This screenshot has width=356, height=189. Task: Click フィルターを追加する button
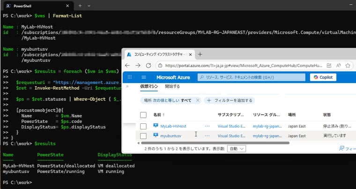click(x=230, y=100)
